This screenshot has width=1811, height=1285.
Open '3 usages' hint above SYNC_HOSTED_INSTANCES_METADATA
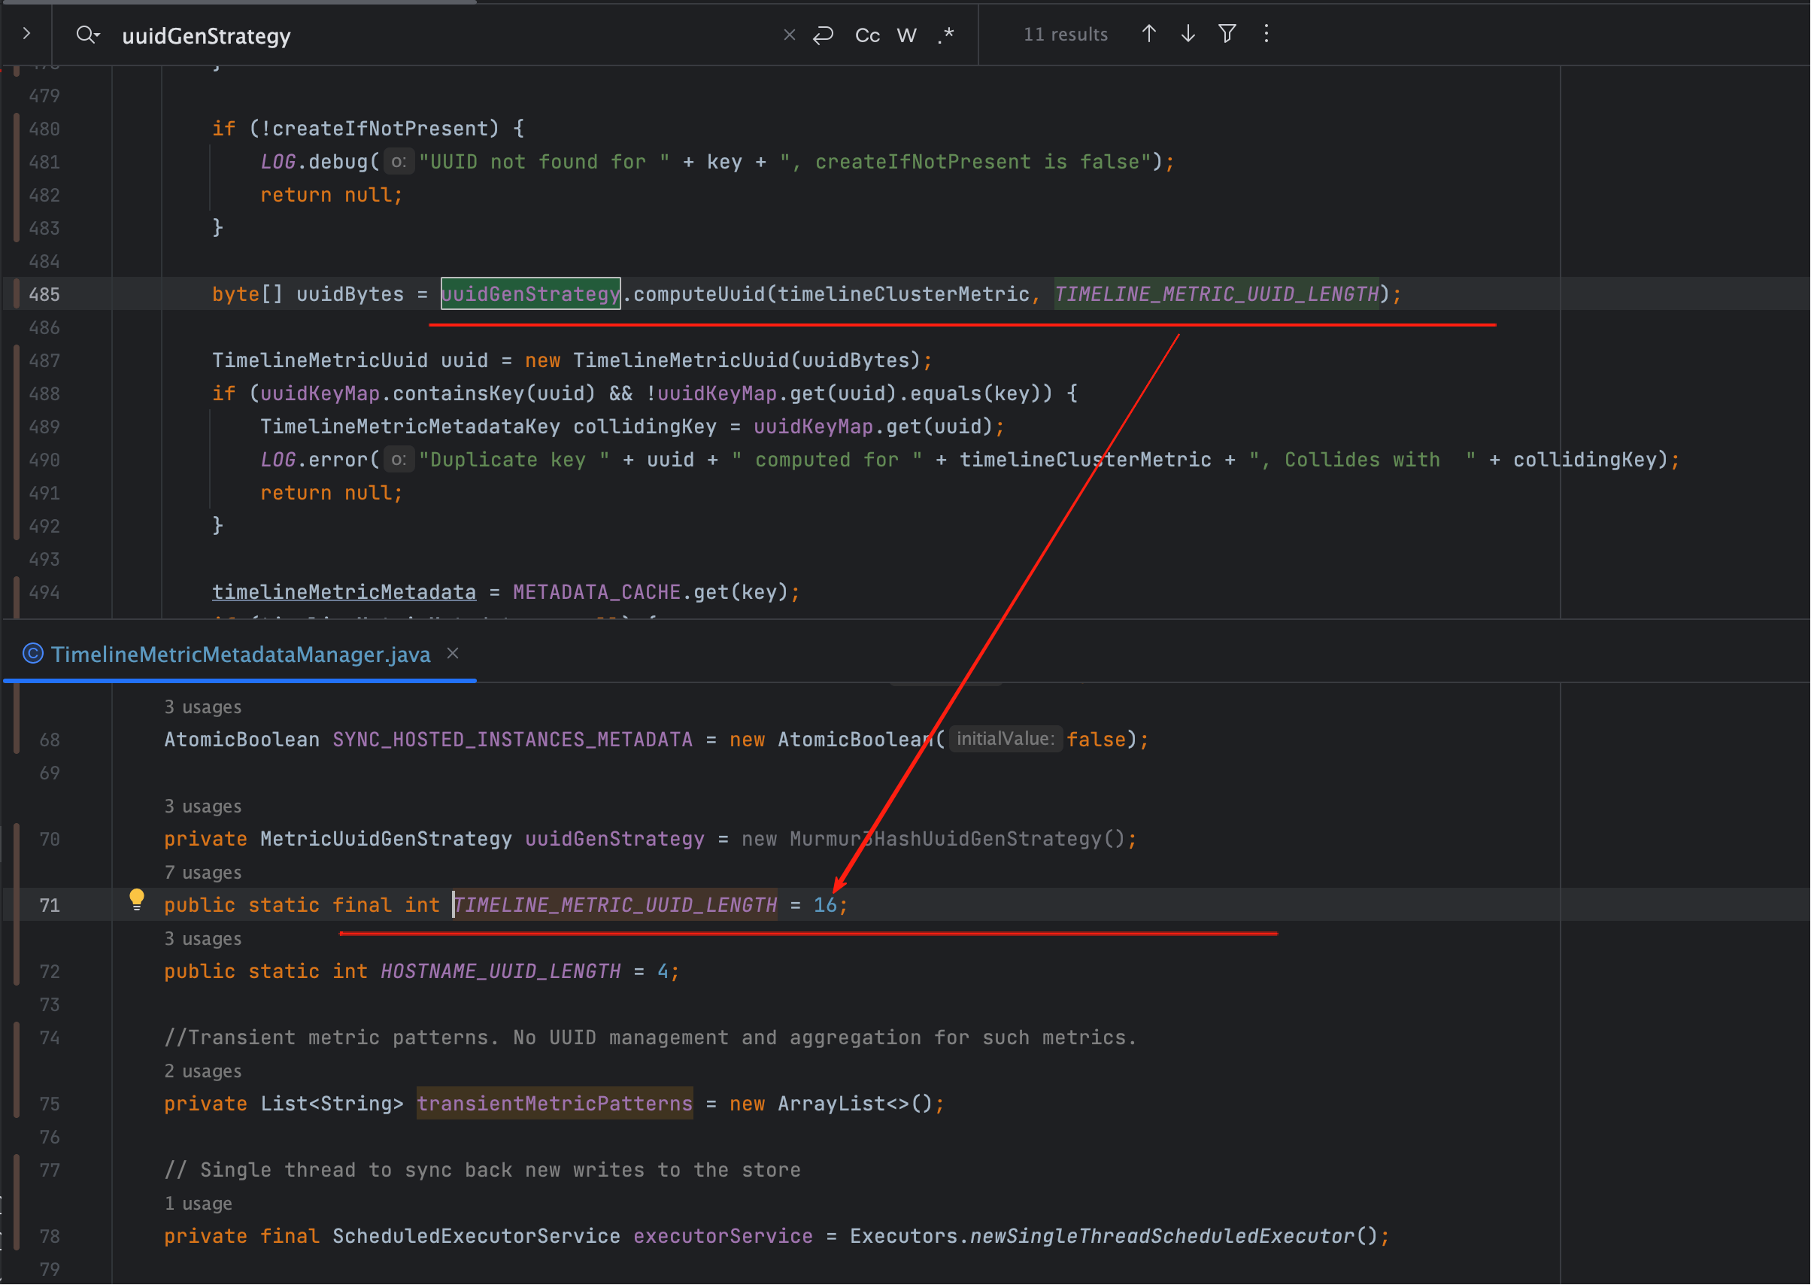[202, 706]
